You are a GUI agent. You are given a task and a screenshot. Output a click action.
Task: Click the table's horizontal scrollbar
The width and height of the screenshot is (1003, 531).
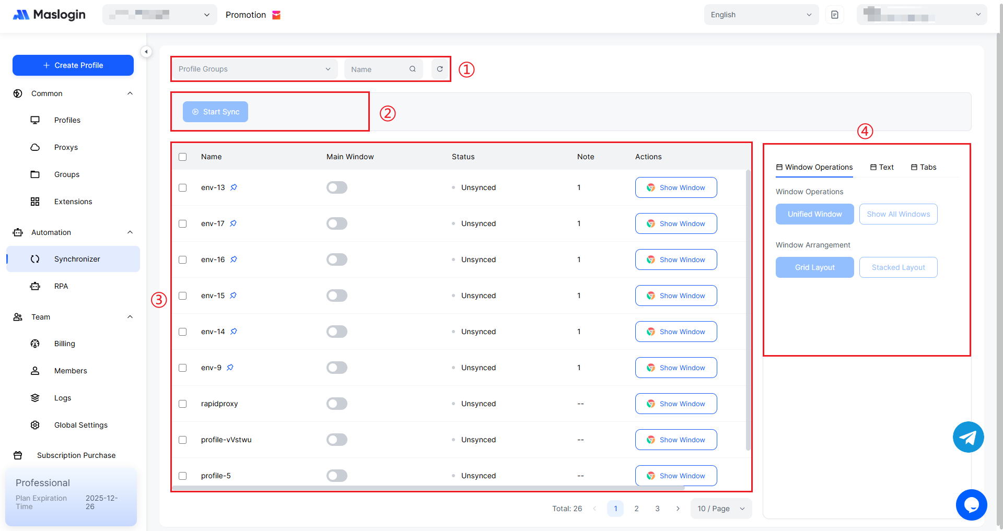pos(428,488)
